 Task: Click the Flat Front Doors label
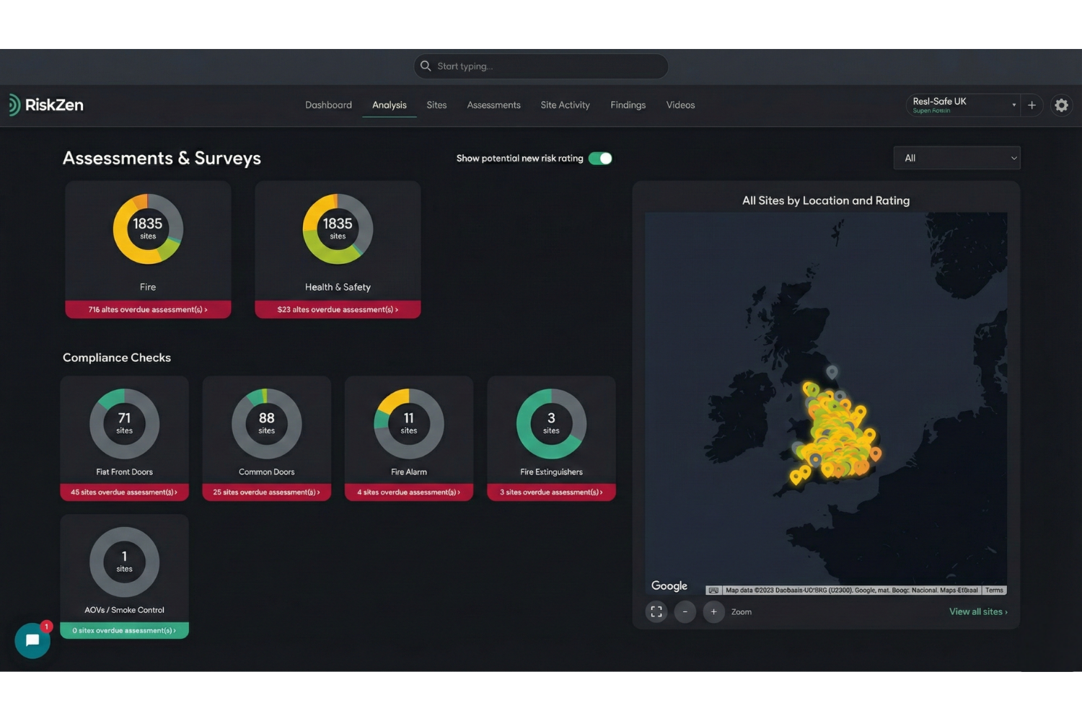point(124,472)
